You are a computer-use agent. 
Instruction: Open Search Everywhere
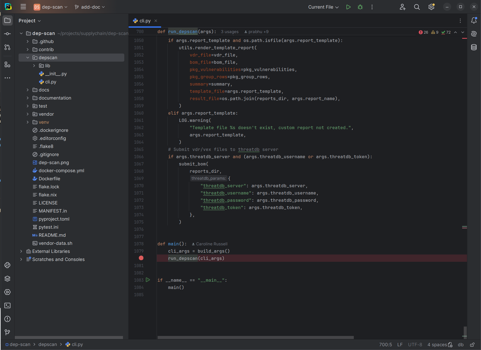[x=417, y=7]
